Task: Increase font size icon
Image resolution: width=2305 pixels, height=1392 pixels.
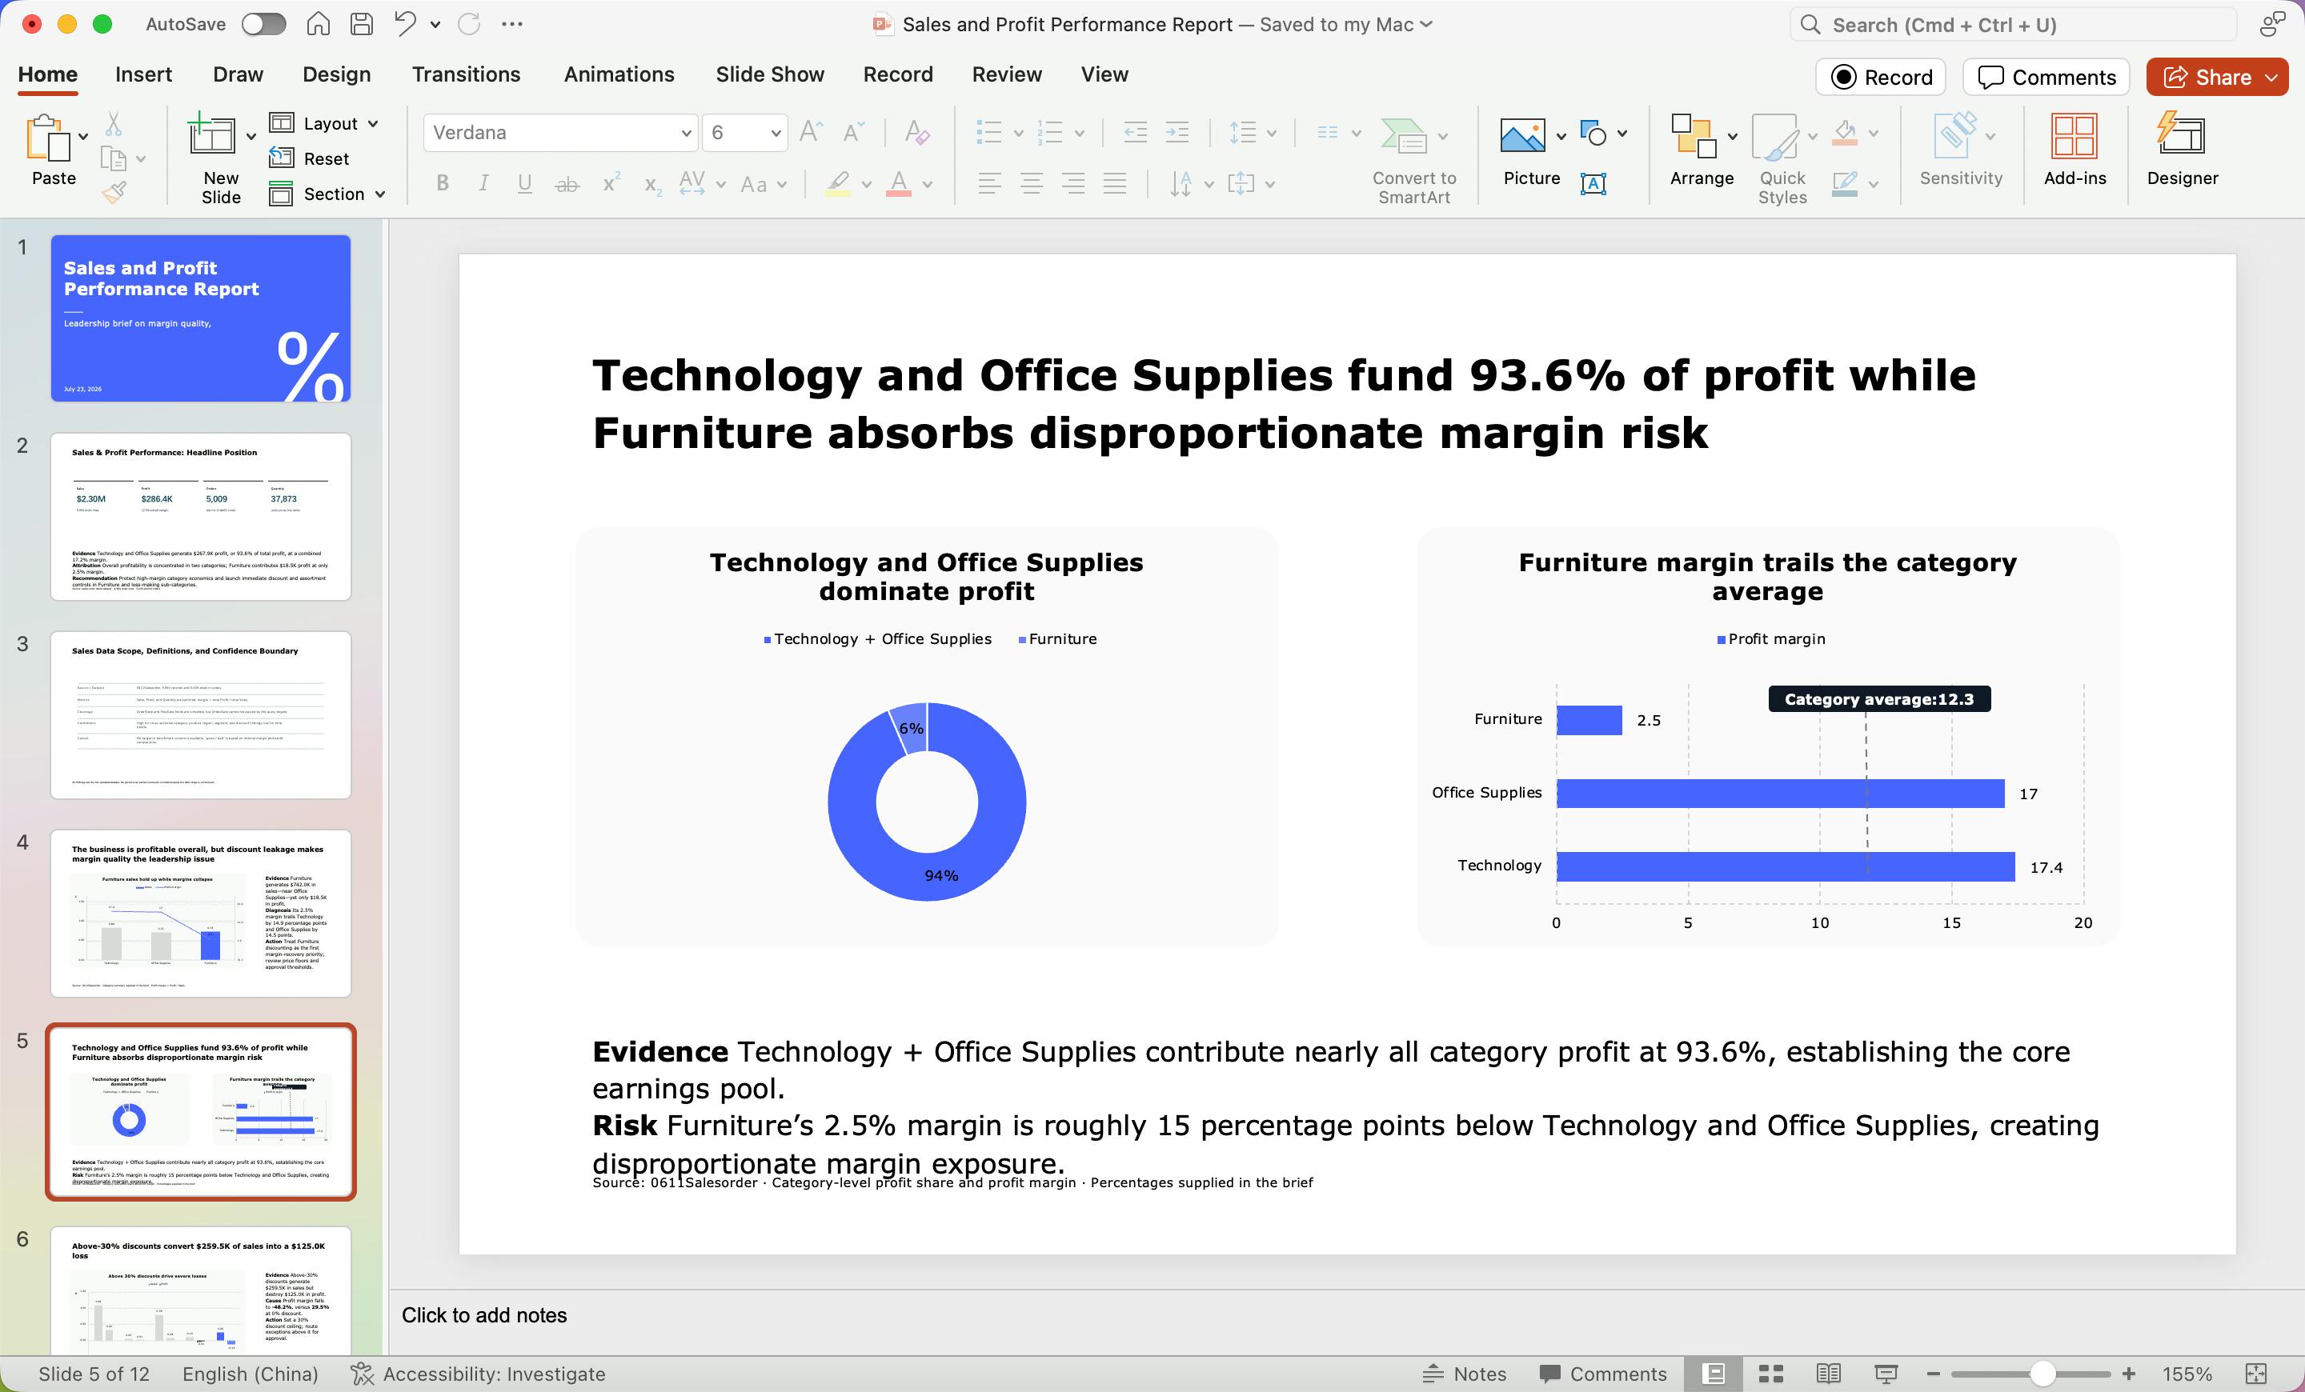Action: 810,132
